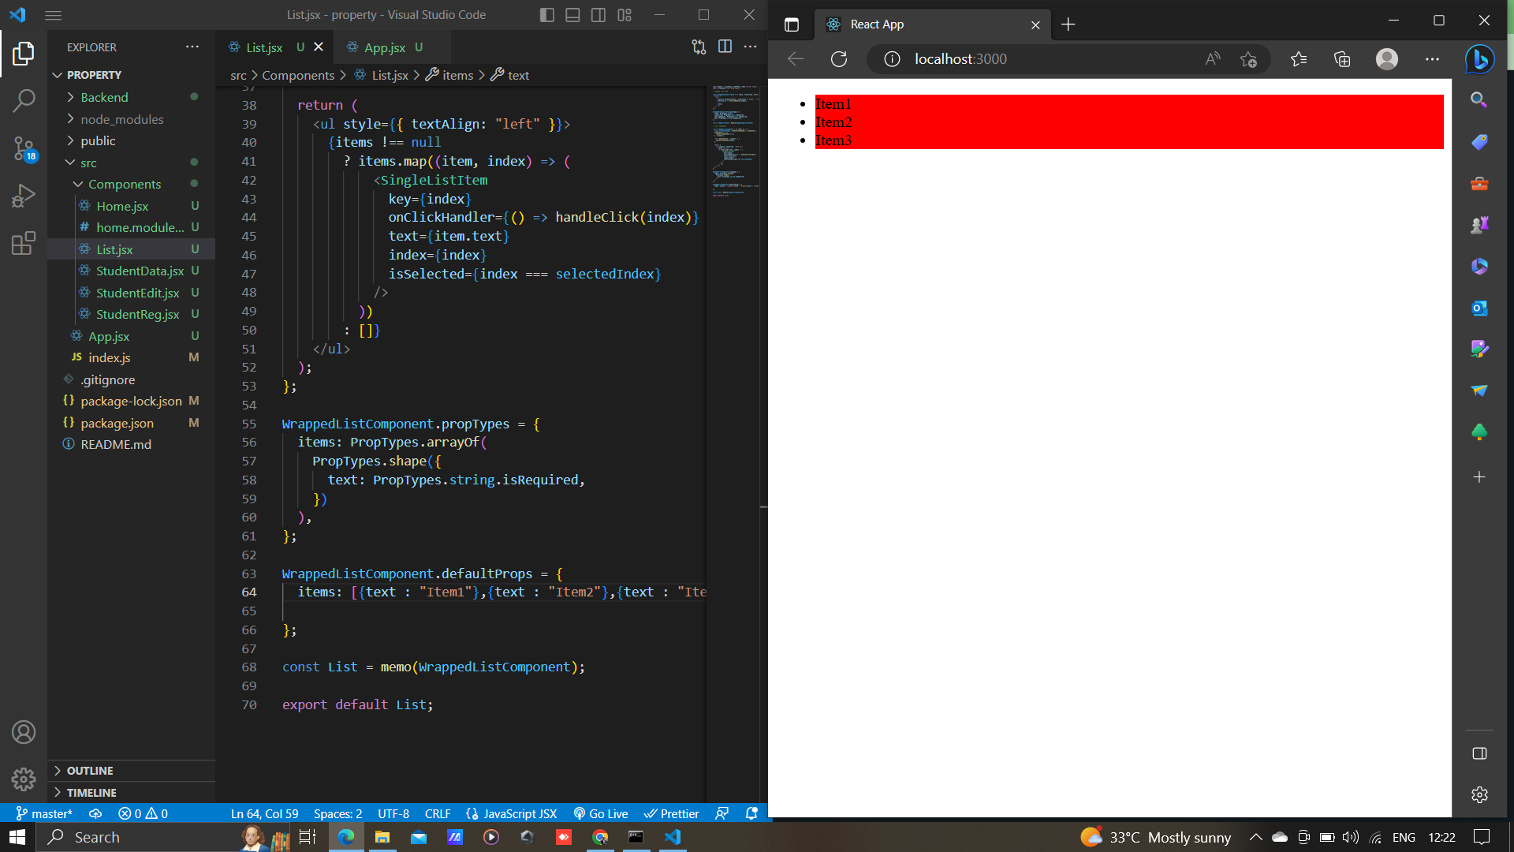
Task: Open Search in the VS Code activity bar
Action: [x=24, y=100]
